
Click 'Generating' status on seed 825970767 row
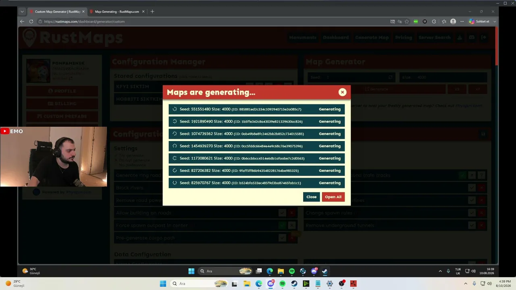pyautogui.click(x=330, y=183)
